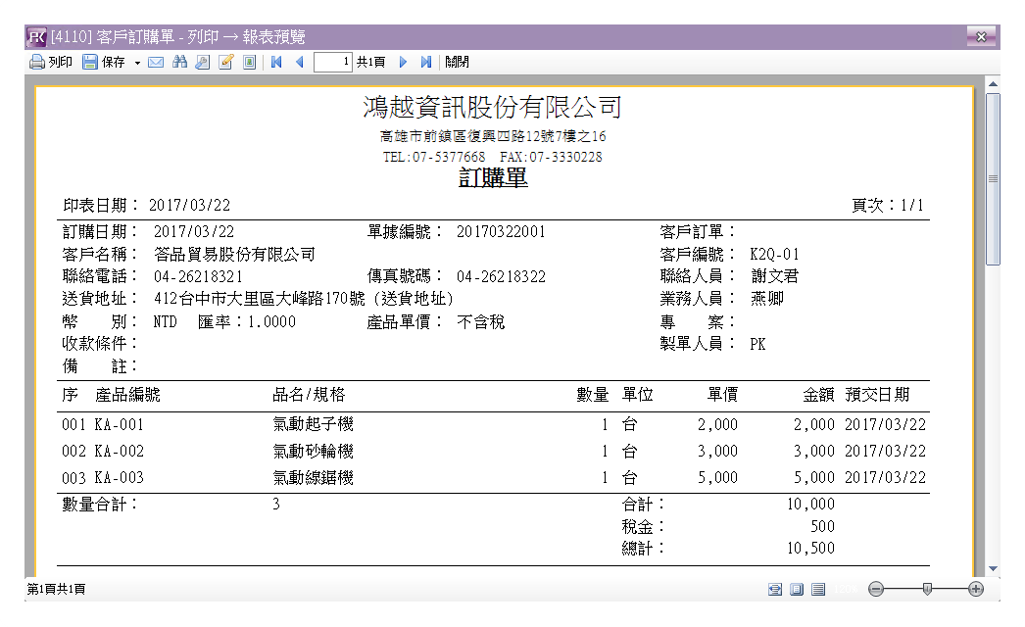The height and width of the screenshot is (627, 1025).
Task: Switch to continuous lines view mode
Action: click(818, 589)
